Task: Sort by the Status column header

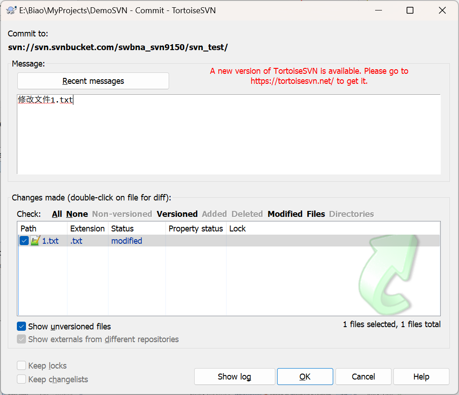Action: [x=137, y=229]
